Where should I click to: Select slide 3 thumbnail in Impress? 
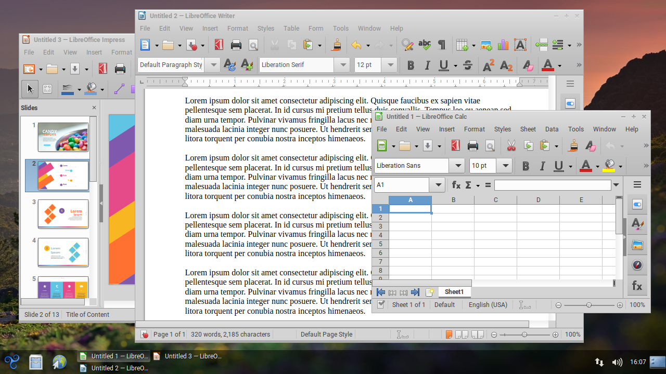[63, 213]
